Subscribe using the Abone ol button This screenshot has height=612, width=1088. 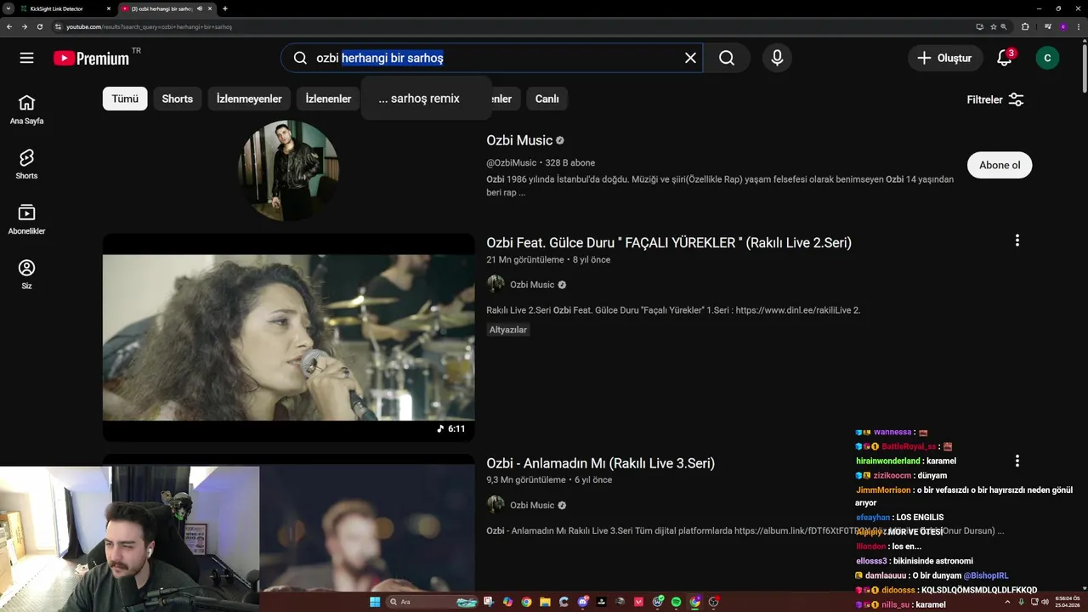click(x=1000, y=165)
